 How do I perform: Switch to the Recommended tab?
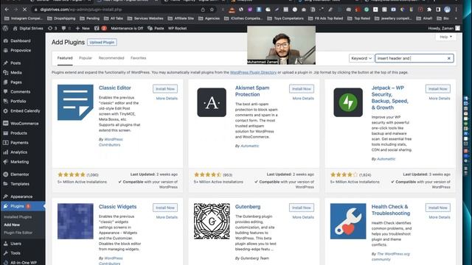[111, 58]
